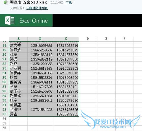This screenshot has width=142, height=131.
Task: Click the 下载 download link
Action: tap(69, 3)
